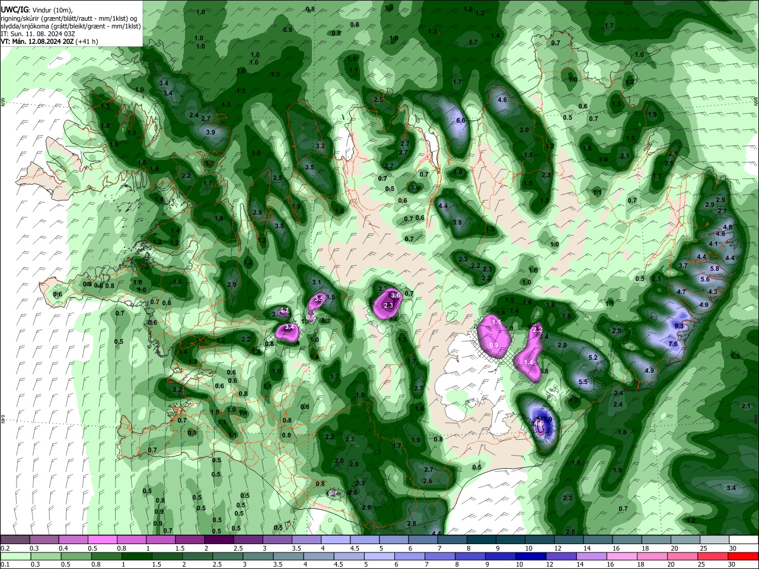Click the 4.7 precipitation value on the map

point(681,292)
